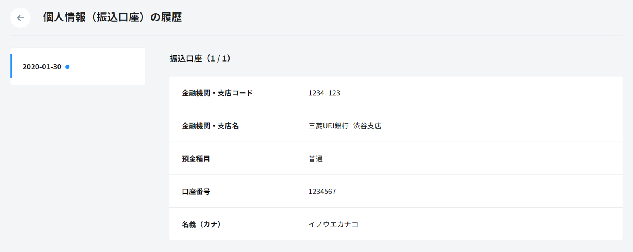Click the 金融機関・支店コード label
Image resolution: width=633 pixels, height=252 pixels.
click(217, 93)
